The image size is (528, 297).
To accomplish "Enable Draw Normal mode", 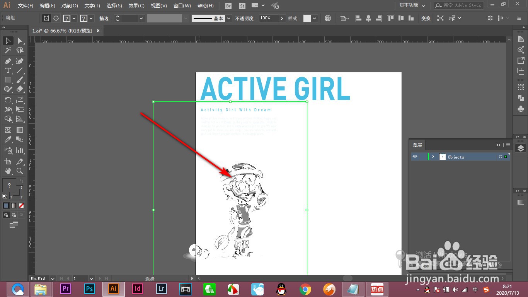I will [6, 215].
